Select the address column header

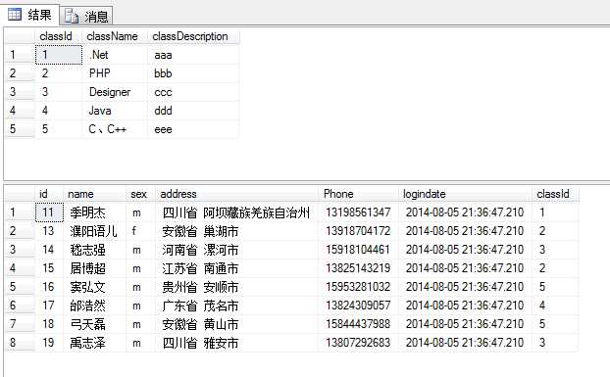236,194
